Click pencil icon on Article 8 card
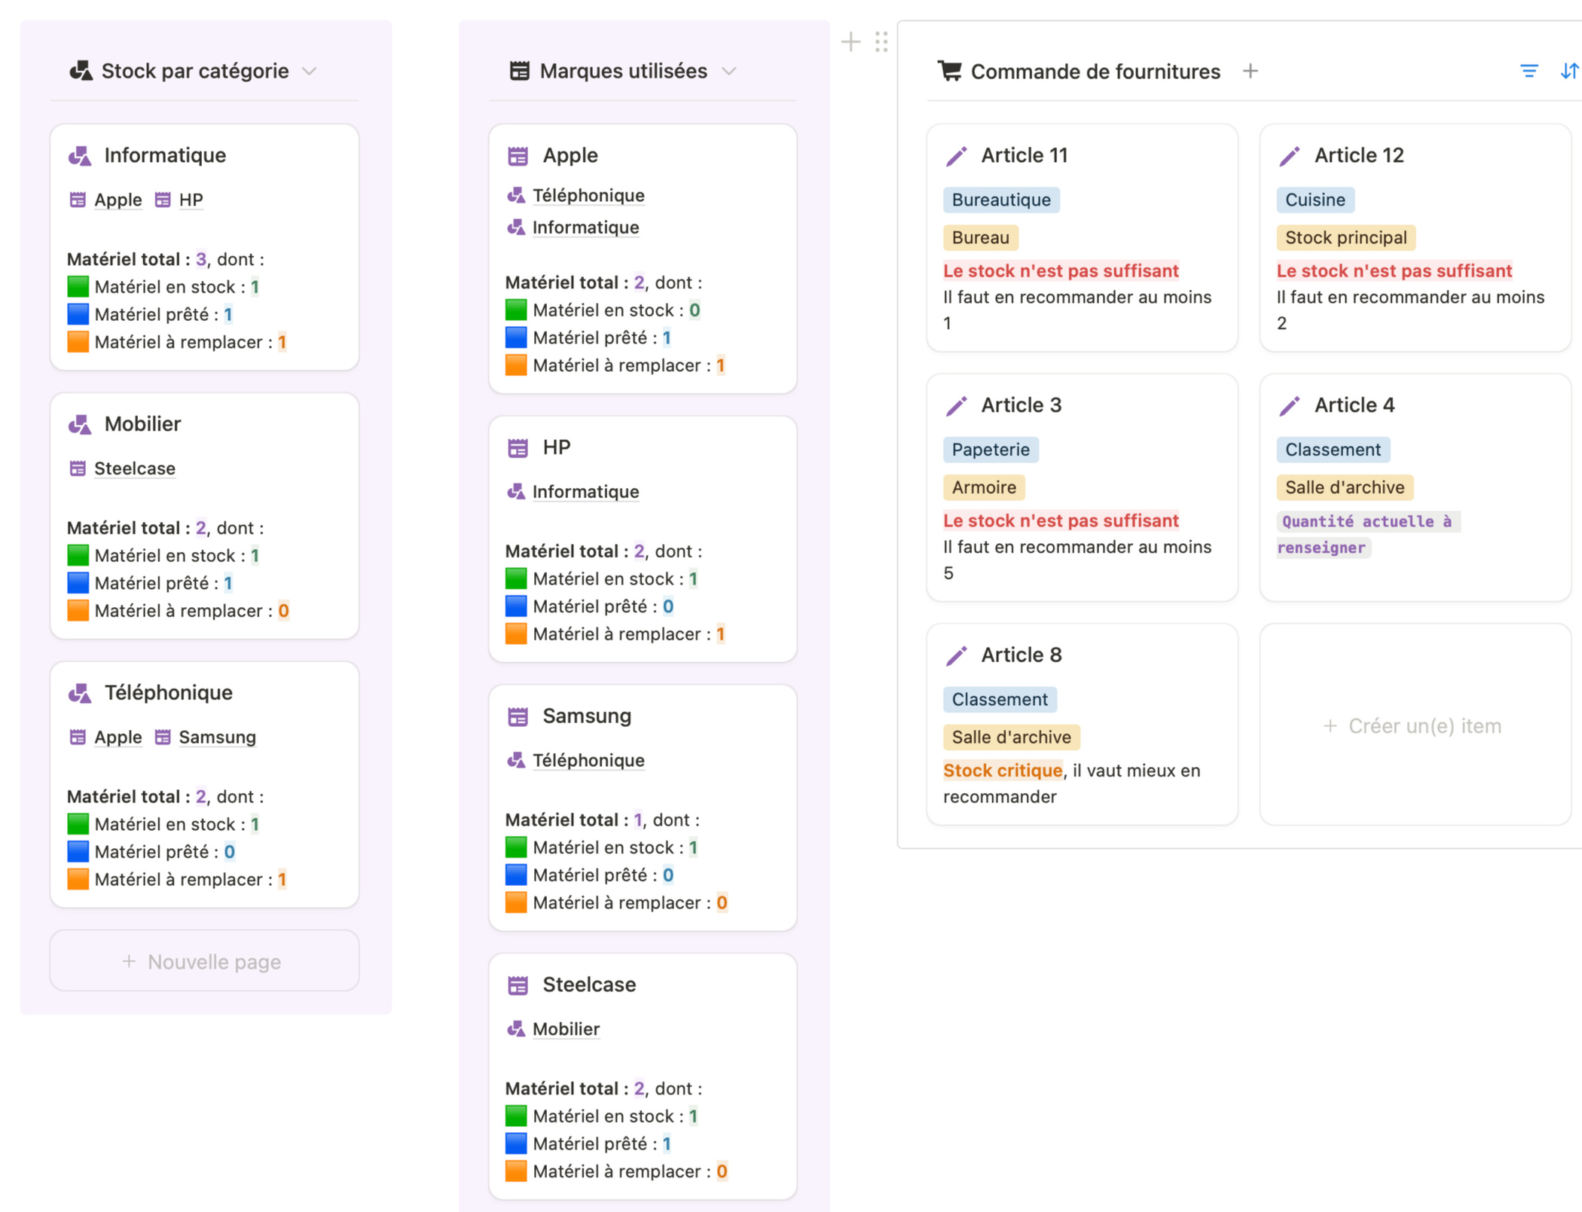 click(956, 655)
